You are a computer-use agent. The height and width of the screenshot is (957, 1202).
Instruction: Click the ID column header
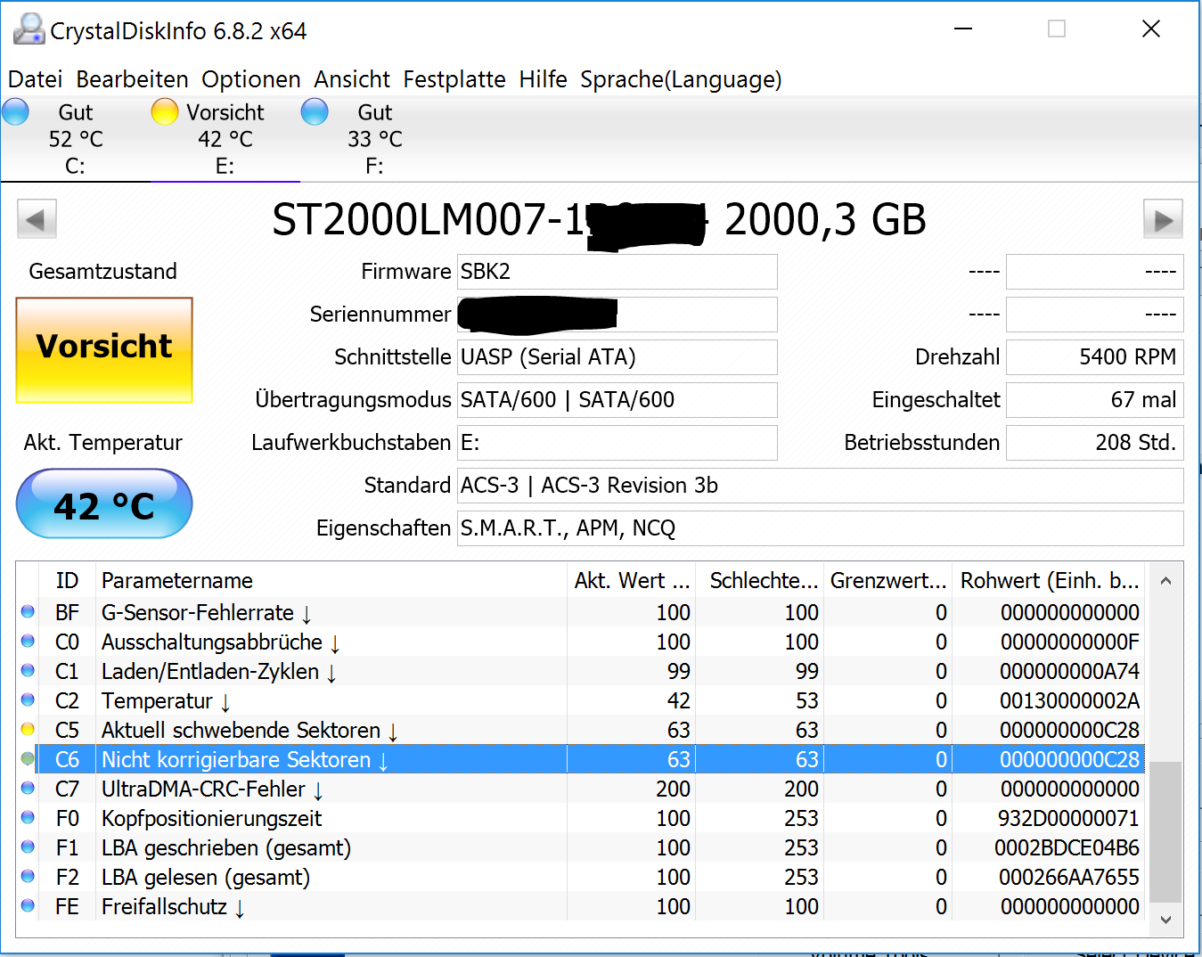(67, 581)
